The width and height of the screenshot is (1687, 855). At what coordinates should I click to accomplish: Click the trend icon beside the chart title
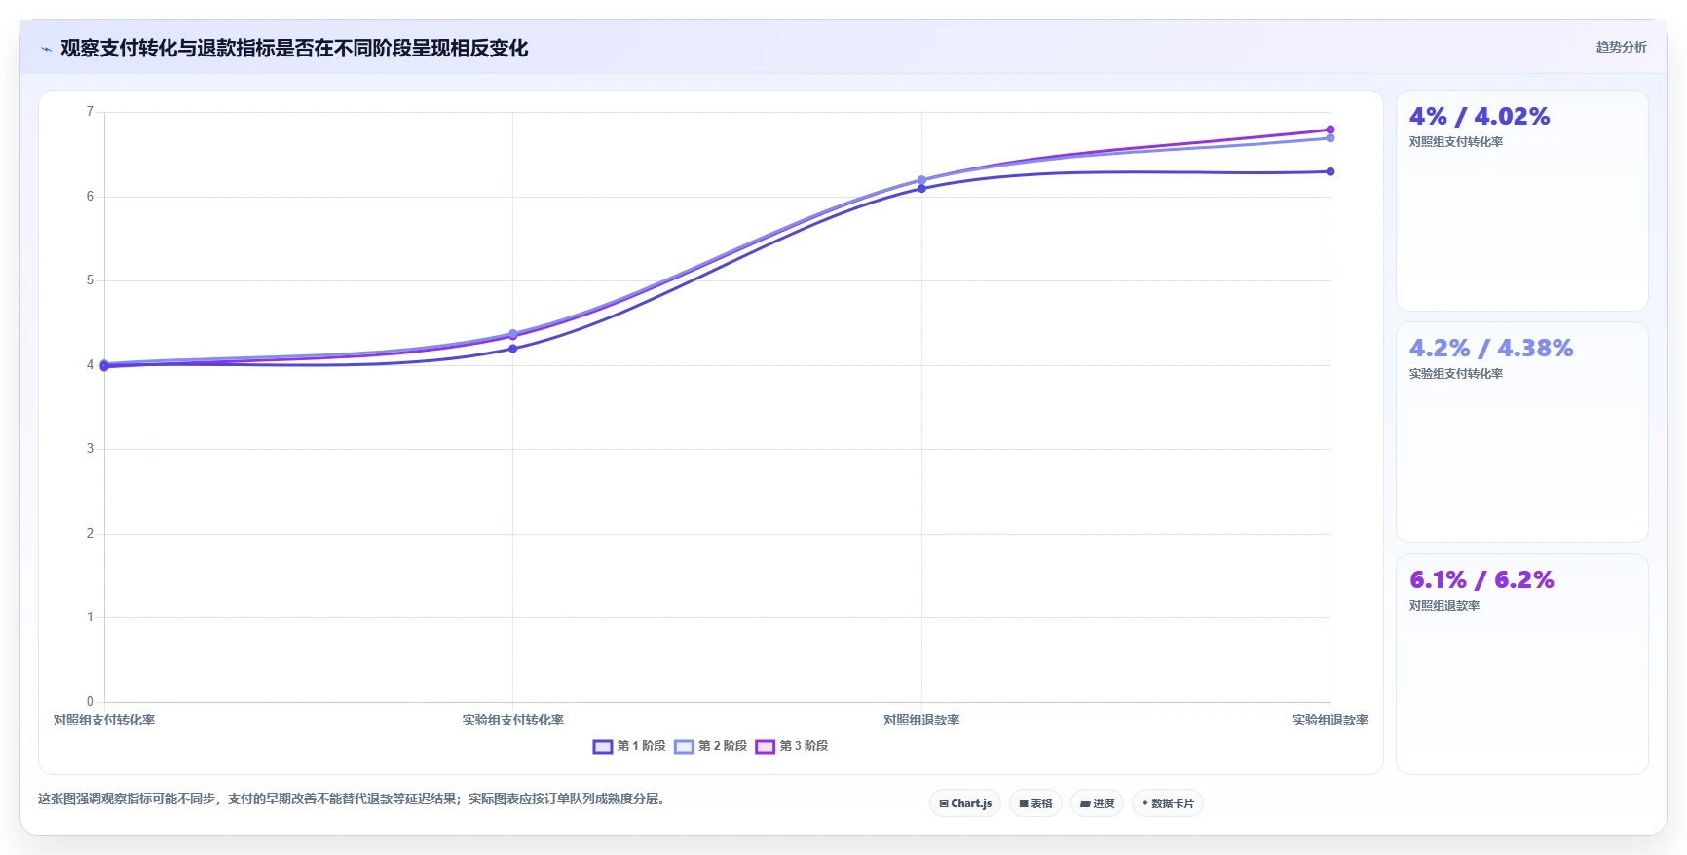(46, 49)
